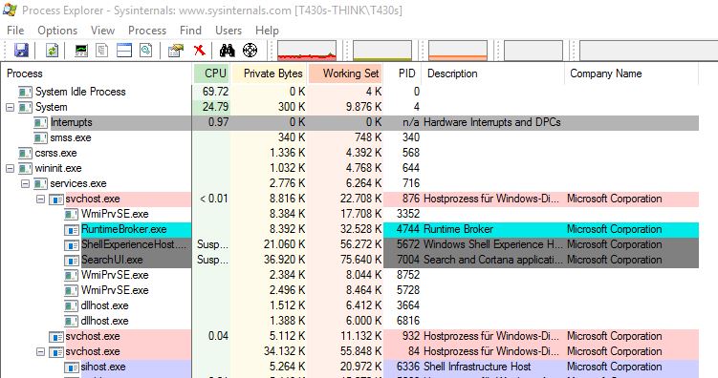Sort by the Description column header

pos(493,73)
